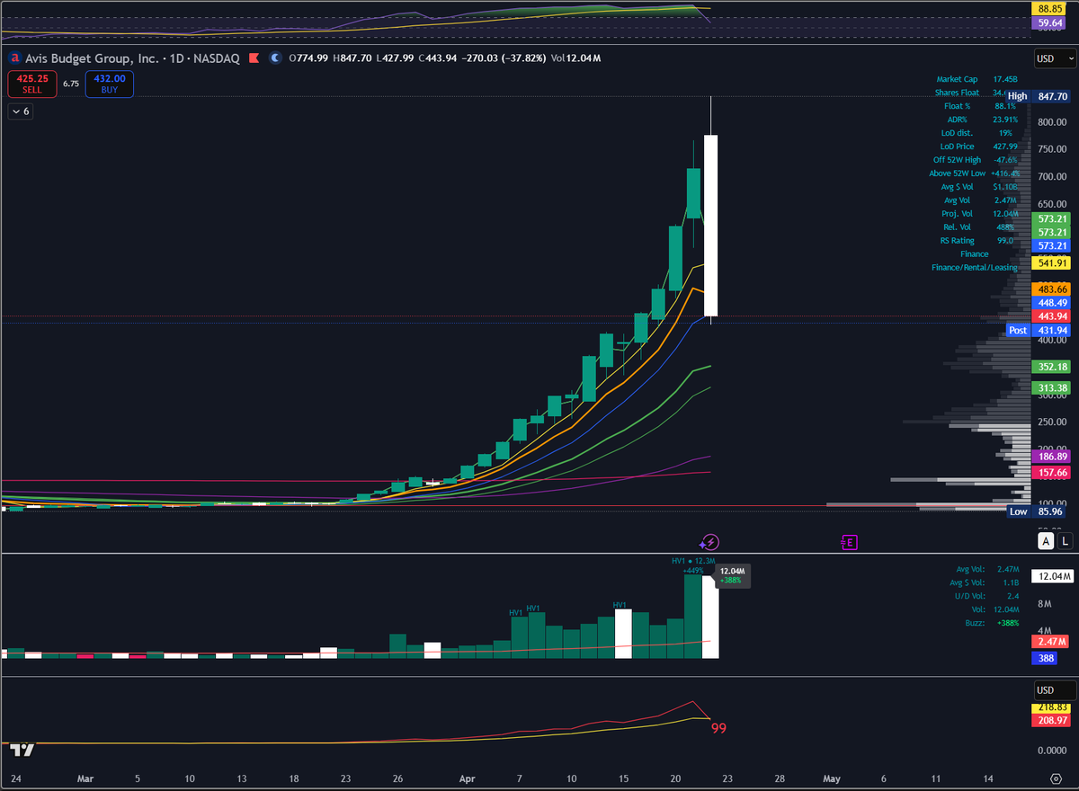Click the red 443.94 last price tag
The height and width of the screenshot is (791, 1079).
pyautogui.click(x=1052, y=316)
